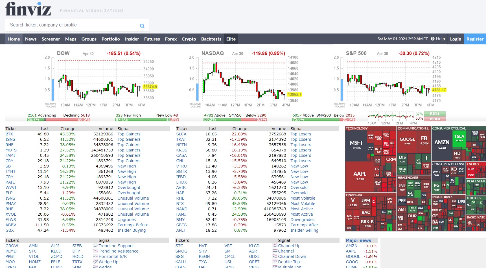Click GOOGL in Major news list
The image size is (486, 268).
pos(353,256)
